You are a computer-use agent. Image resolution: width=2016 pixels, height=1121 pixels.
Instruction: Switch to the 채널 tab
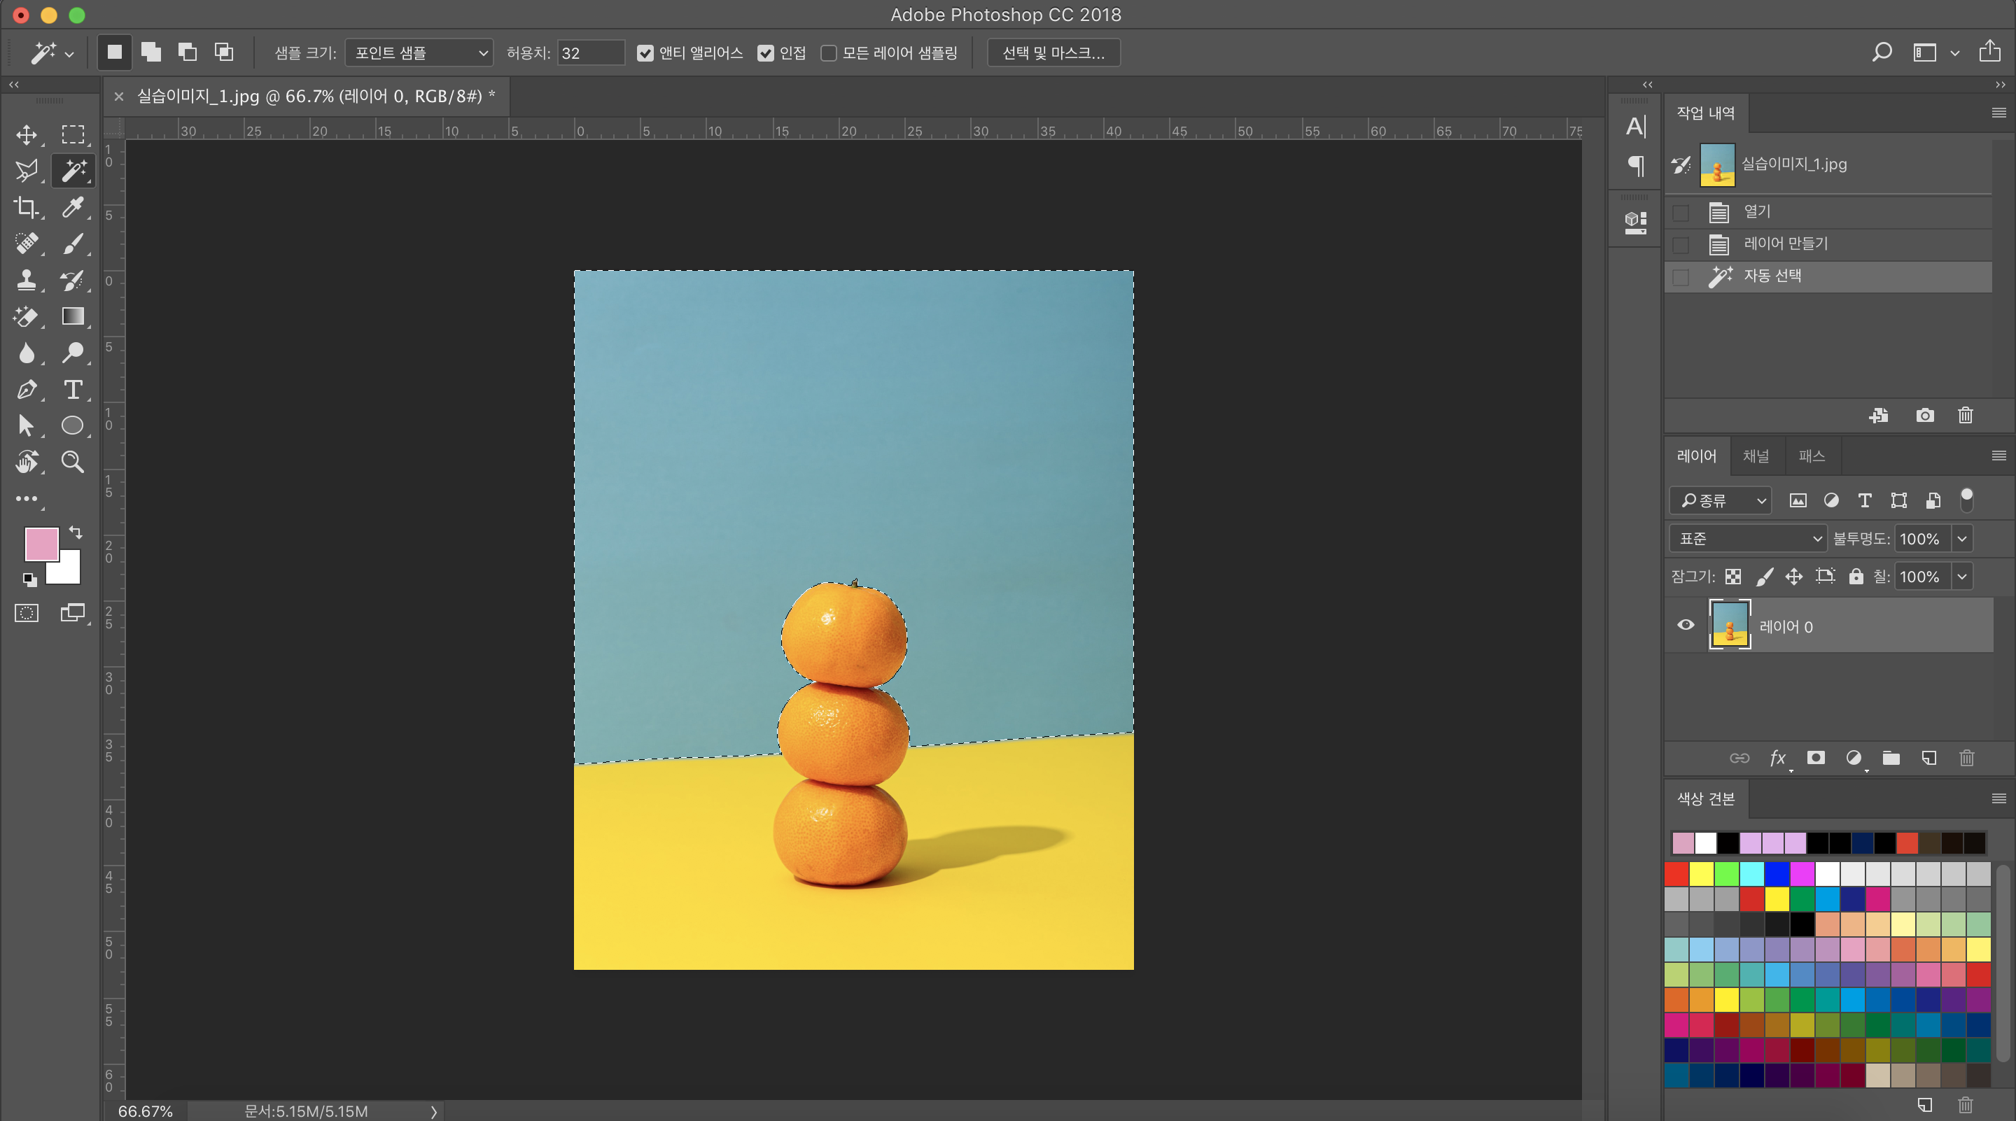pos(1756,456)
